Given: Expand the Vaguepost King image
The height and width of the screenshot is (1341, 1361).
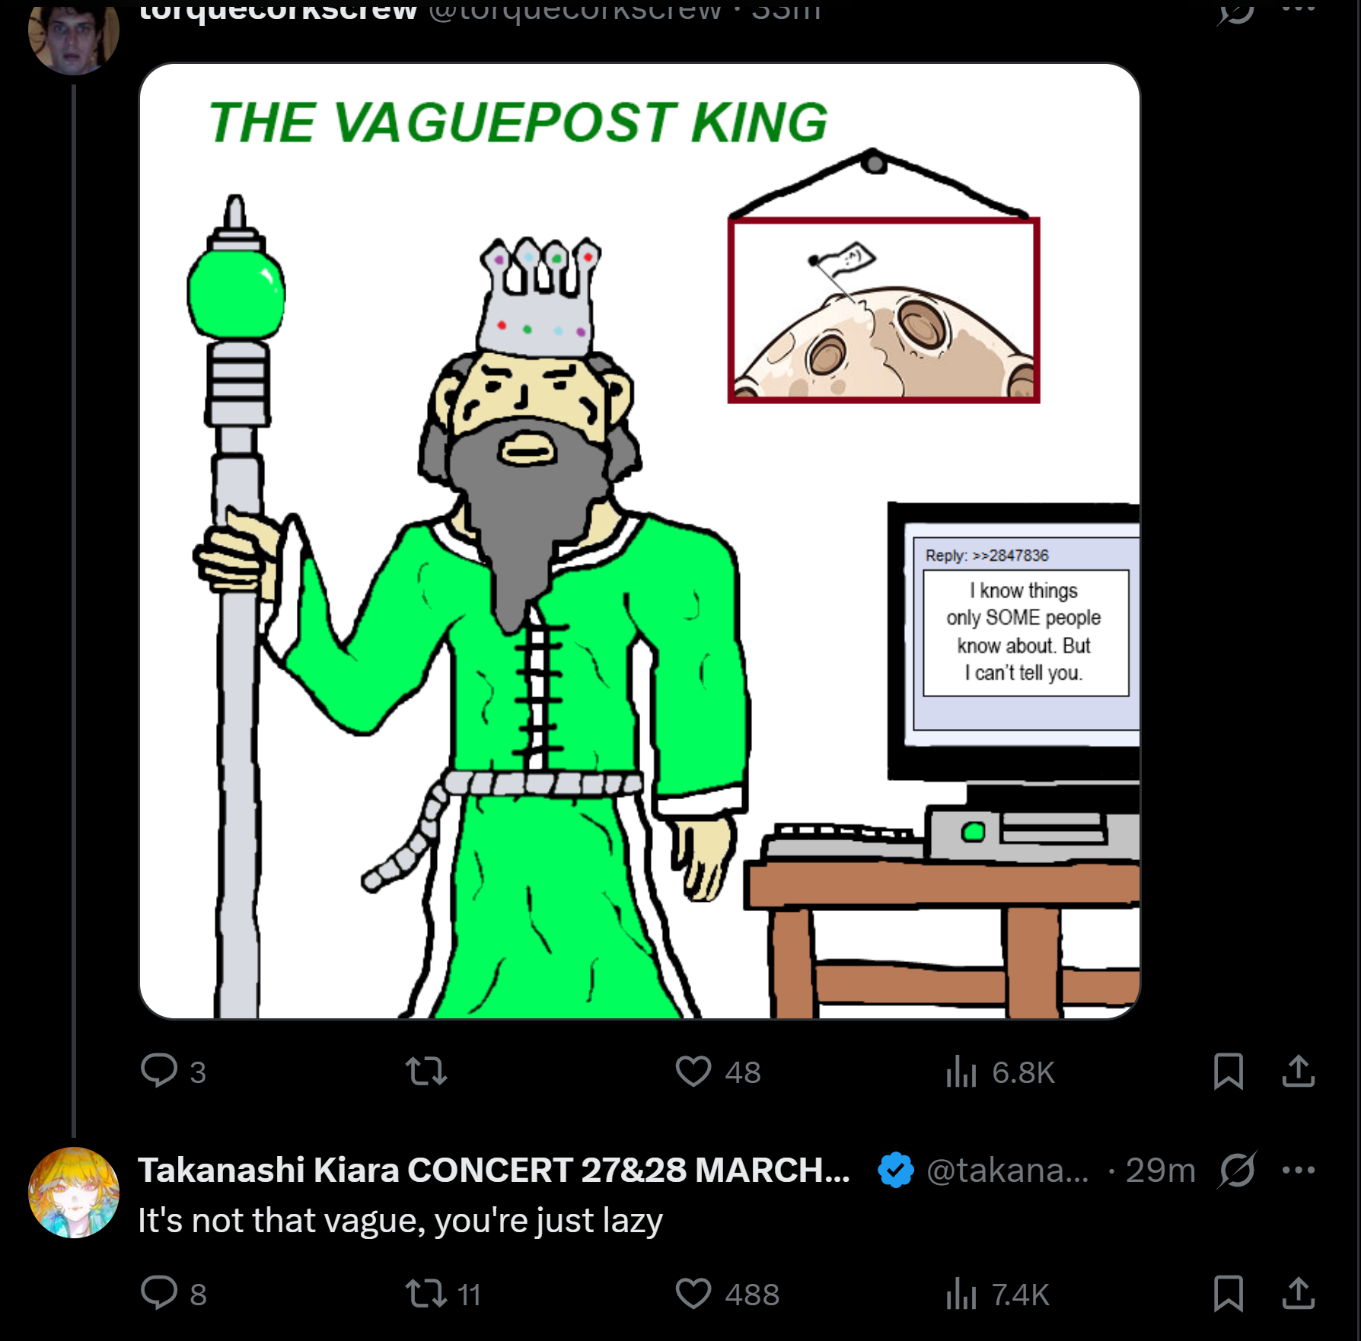Looking at the screenshot, I should point(639,540).
